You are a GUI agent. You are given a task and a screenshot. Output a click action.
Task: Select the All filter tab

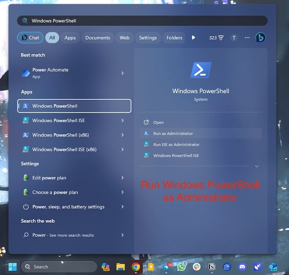tap(52, 38)
